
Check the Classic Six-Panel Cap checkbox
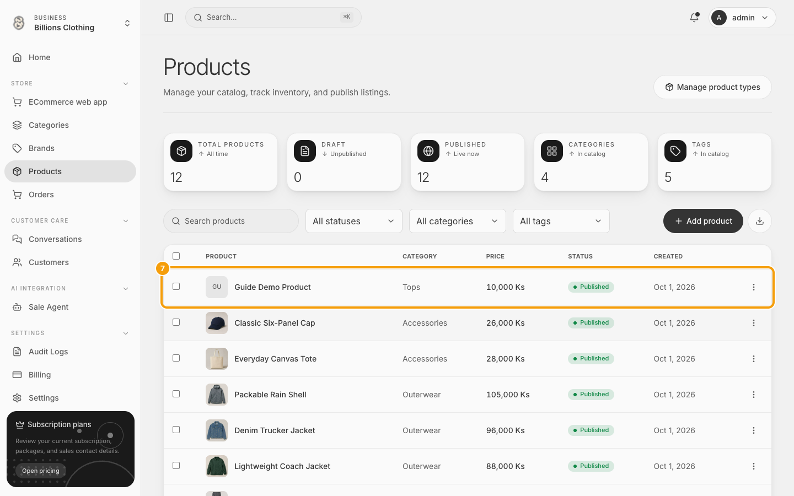(176, 322)
